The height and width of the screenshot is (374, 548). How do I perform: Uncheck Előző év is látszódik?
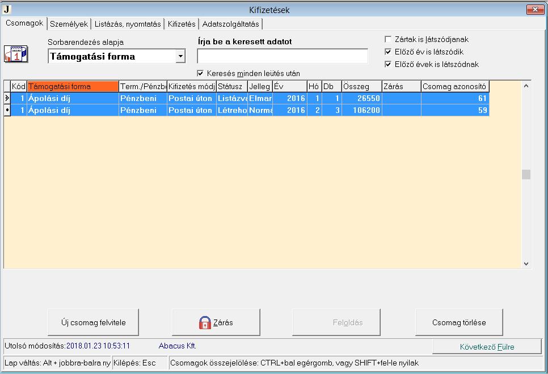click(388, 52)
